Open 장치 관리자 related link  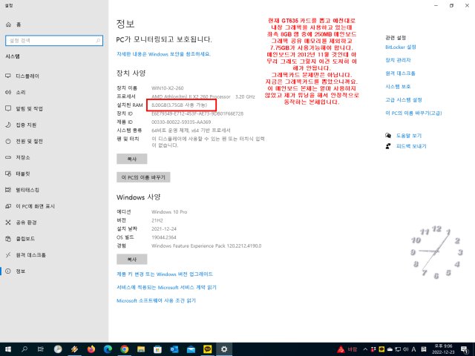tap(398, 60)
